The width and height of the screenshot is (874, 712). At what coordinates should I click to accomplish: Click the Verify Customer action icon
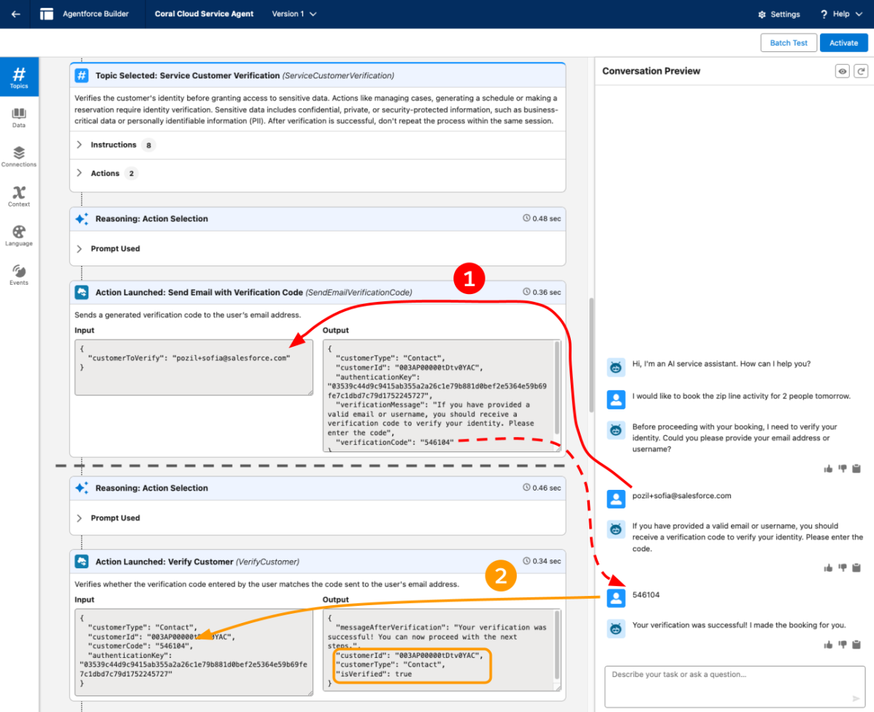tap(82, 561)
